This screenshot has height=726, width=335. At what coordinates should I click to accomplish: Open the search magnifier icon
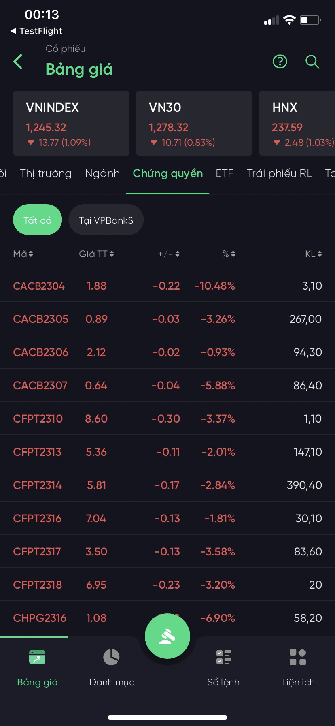[312, 62]
